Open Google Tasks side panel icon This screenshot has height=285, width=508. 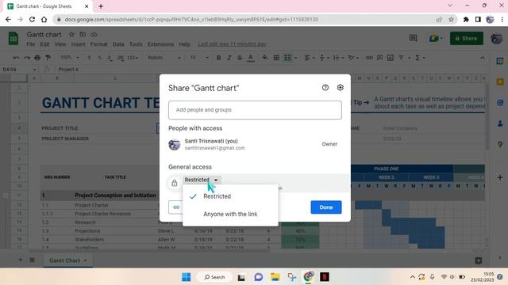[500, 103]
